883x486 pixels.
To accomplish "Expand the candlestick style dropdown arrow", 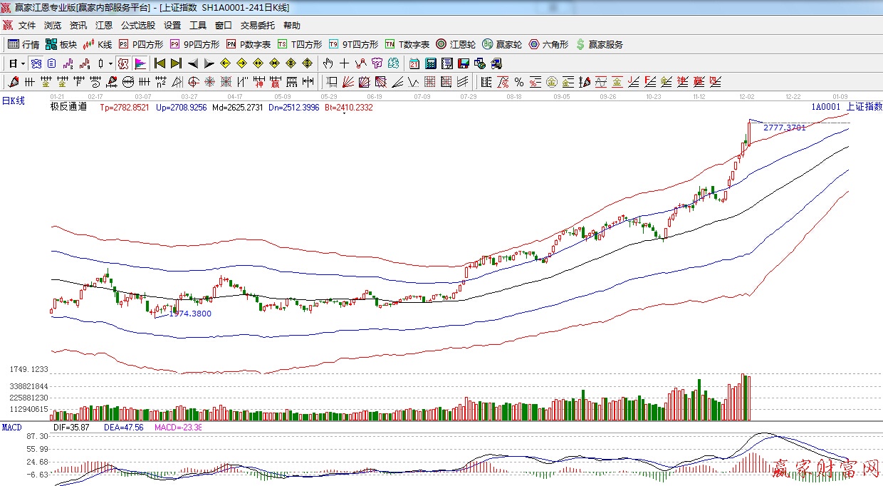I will pos(110,63).
